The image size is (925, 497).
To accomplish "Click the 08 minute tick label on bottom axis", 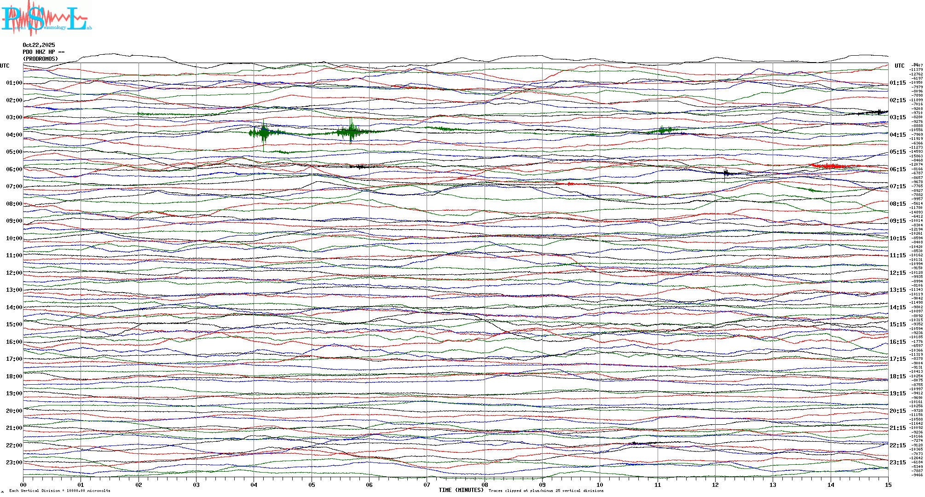I will [x=485, y=485].
